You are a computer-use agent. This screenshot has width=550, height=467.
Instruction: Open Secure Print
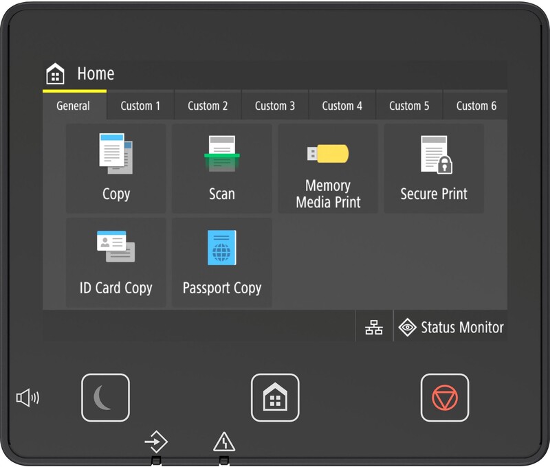[x=434, y=168]
